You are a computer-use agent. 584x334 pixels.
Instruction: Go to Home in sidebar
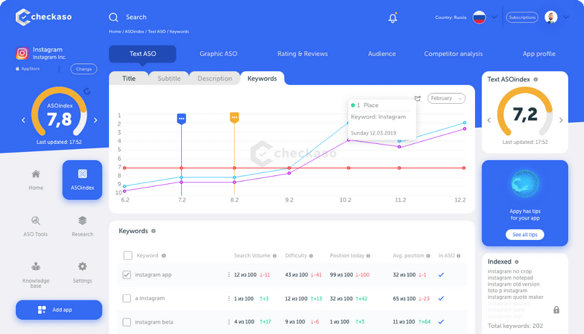36,180
